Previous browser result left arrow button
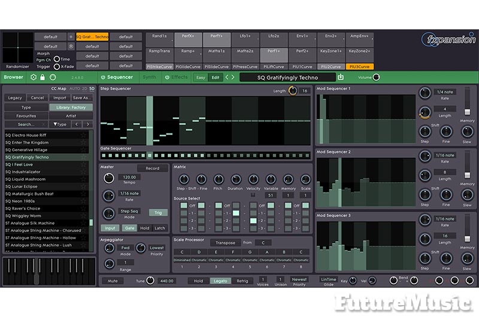Viewport: 479px width, 317px height. tap(77, 124)
